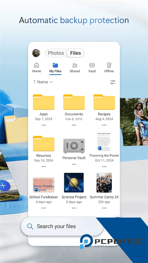The height and width of the screenshot is (263, 148).
Task: Open the Resumes folder
Action: click(x=44, y=144)
